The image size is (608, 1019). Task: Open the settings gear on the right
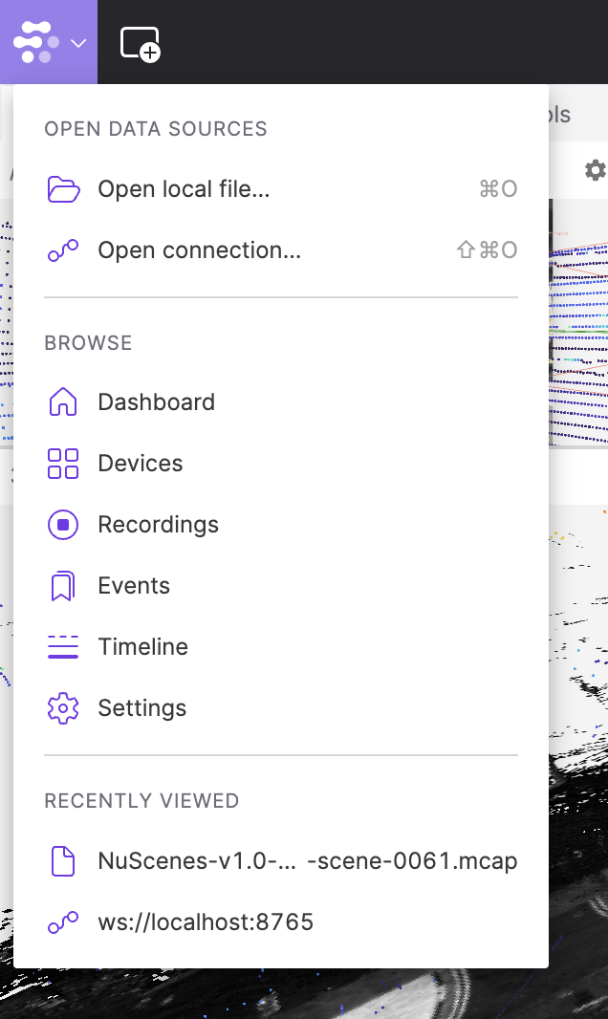pos(595,169)
